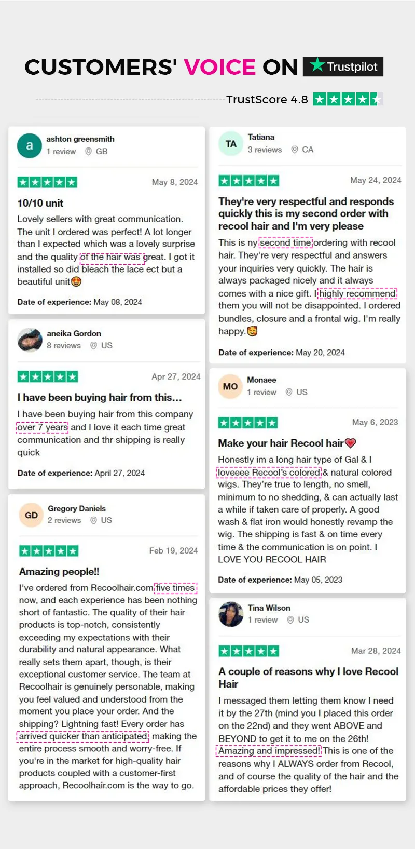Click the TrustScore 4.8 star rating
The height and width of the screenshot is (849, 415).
348,99
